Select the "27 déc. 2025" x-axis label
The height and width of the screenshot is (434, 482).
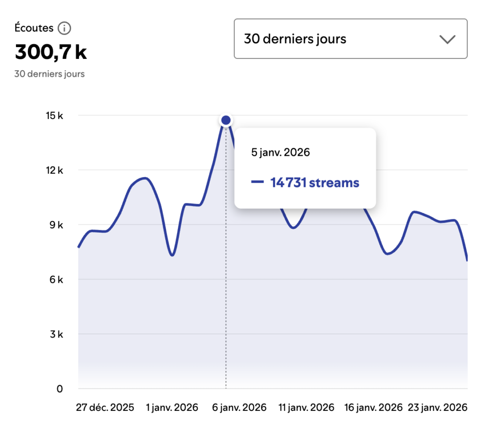105,407
